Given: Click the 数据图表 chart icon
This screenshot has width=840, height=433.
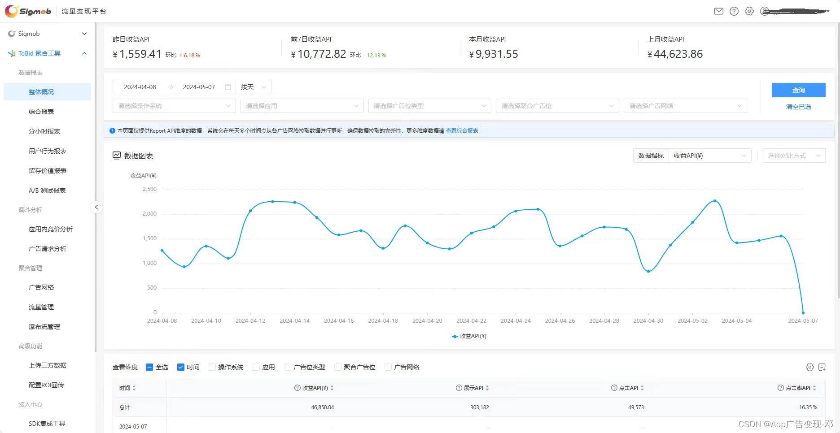Looking at the screenshot, I should [117, 156].
